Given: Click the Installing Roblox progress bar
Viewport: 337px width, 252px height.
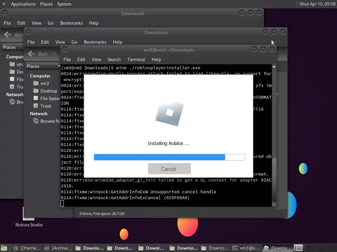Looking at the screenshot, I should [169, 157].
